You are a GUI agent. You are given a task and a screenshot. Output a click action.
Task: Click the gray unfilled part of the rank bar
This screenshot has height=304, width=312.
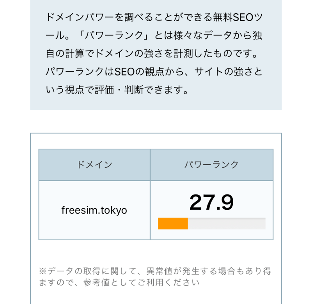226,223
